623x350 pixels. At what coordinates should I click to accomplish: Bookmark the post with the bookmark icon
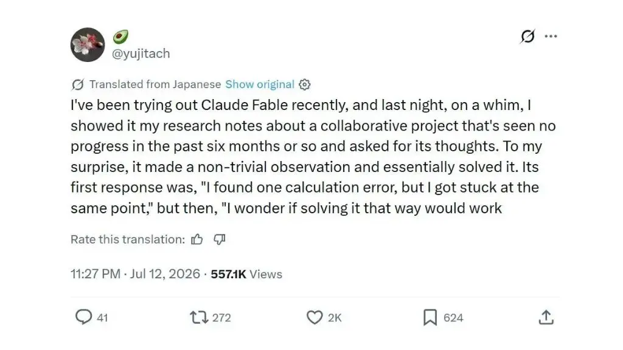430,317
